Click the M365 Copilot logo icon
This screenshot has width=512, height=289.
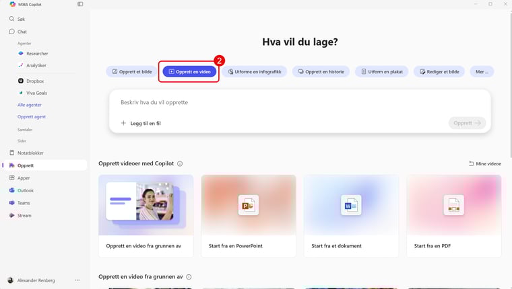[x=12, y=4]
